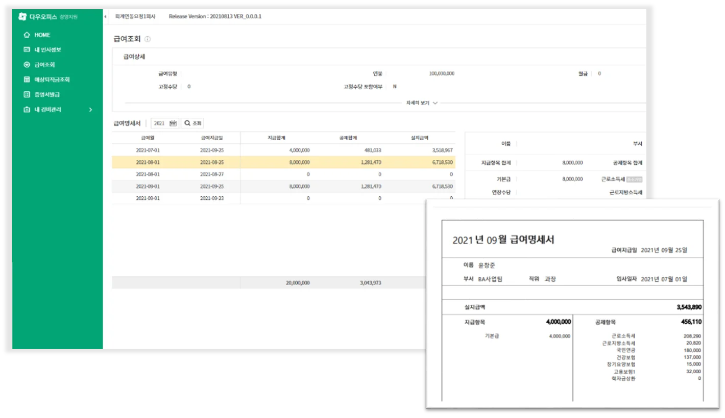Click the Daou Office logo icon
The width and height of the screenshot is (725, 418).
22,17
